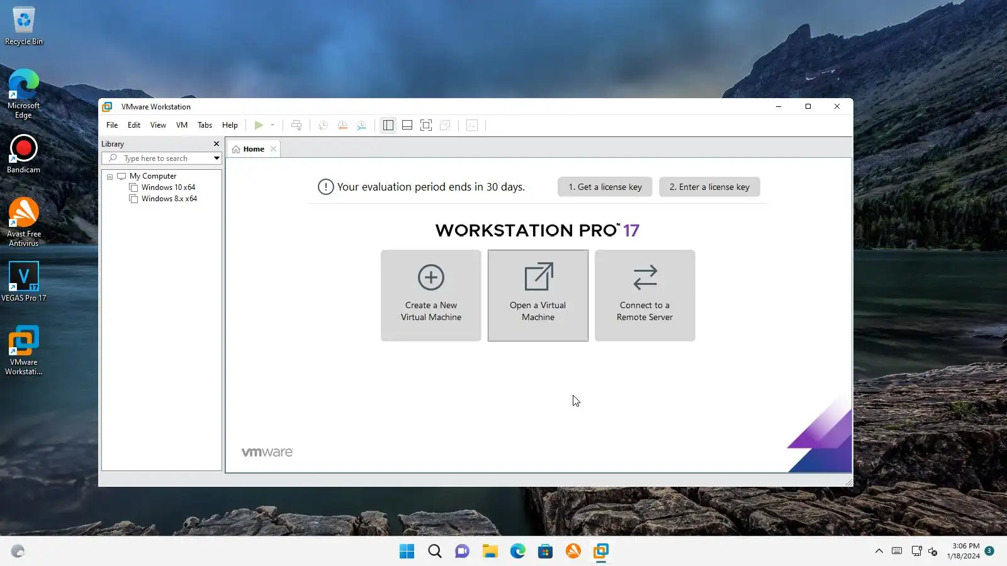
Task: Click the evaluation period warning icon
Action: point(325,187)
